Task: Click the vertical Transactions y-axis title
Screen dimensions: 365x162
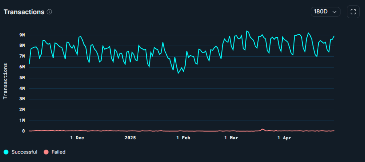Action: pyautogui.click(x=5, y=81)
